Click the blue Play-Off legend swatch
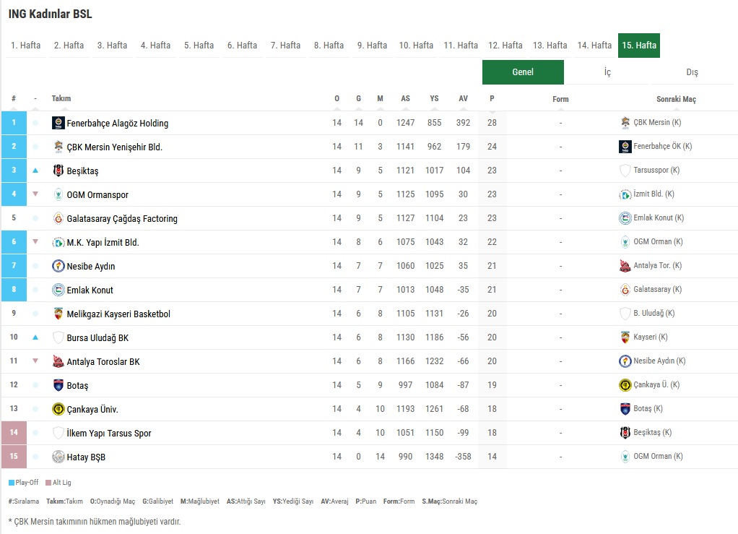 pos(12,483)
